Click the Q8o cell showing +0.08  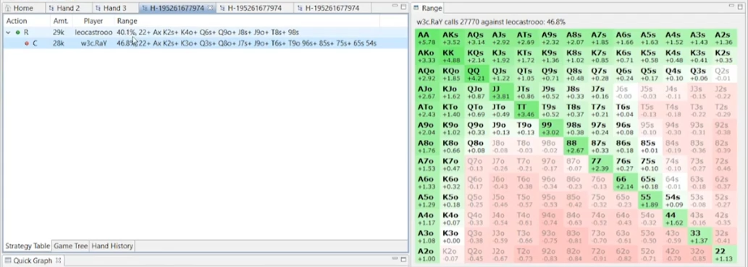pyautogui.click(x=477, y=146)
